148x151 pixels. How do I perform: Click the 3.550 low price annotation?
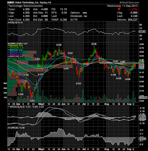click(32, 100)
